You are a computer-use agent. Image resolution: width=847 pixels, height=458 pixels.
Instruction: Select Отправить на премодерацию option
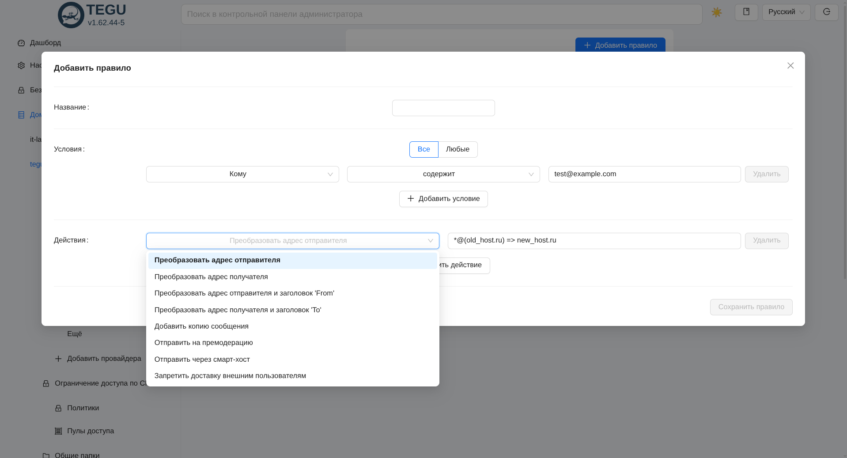pyautogui.click(x=204, y=343)
